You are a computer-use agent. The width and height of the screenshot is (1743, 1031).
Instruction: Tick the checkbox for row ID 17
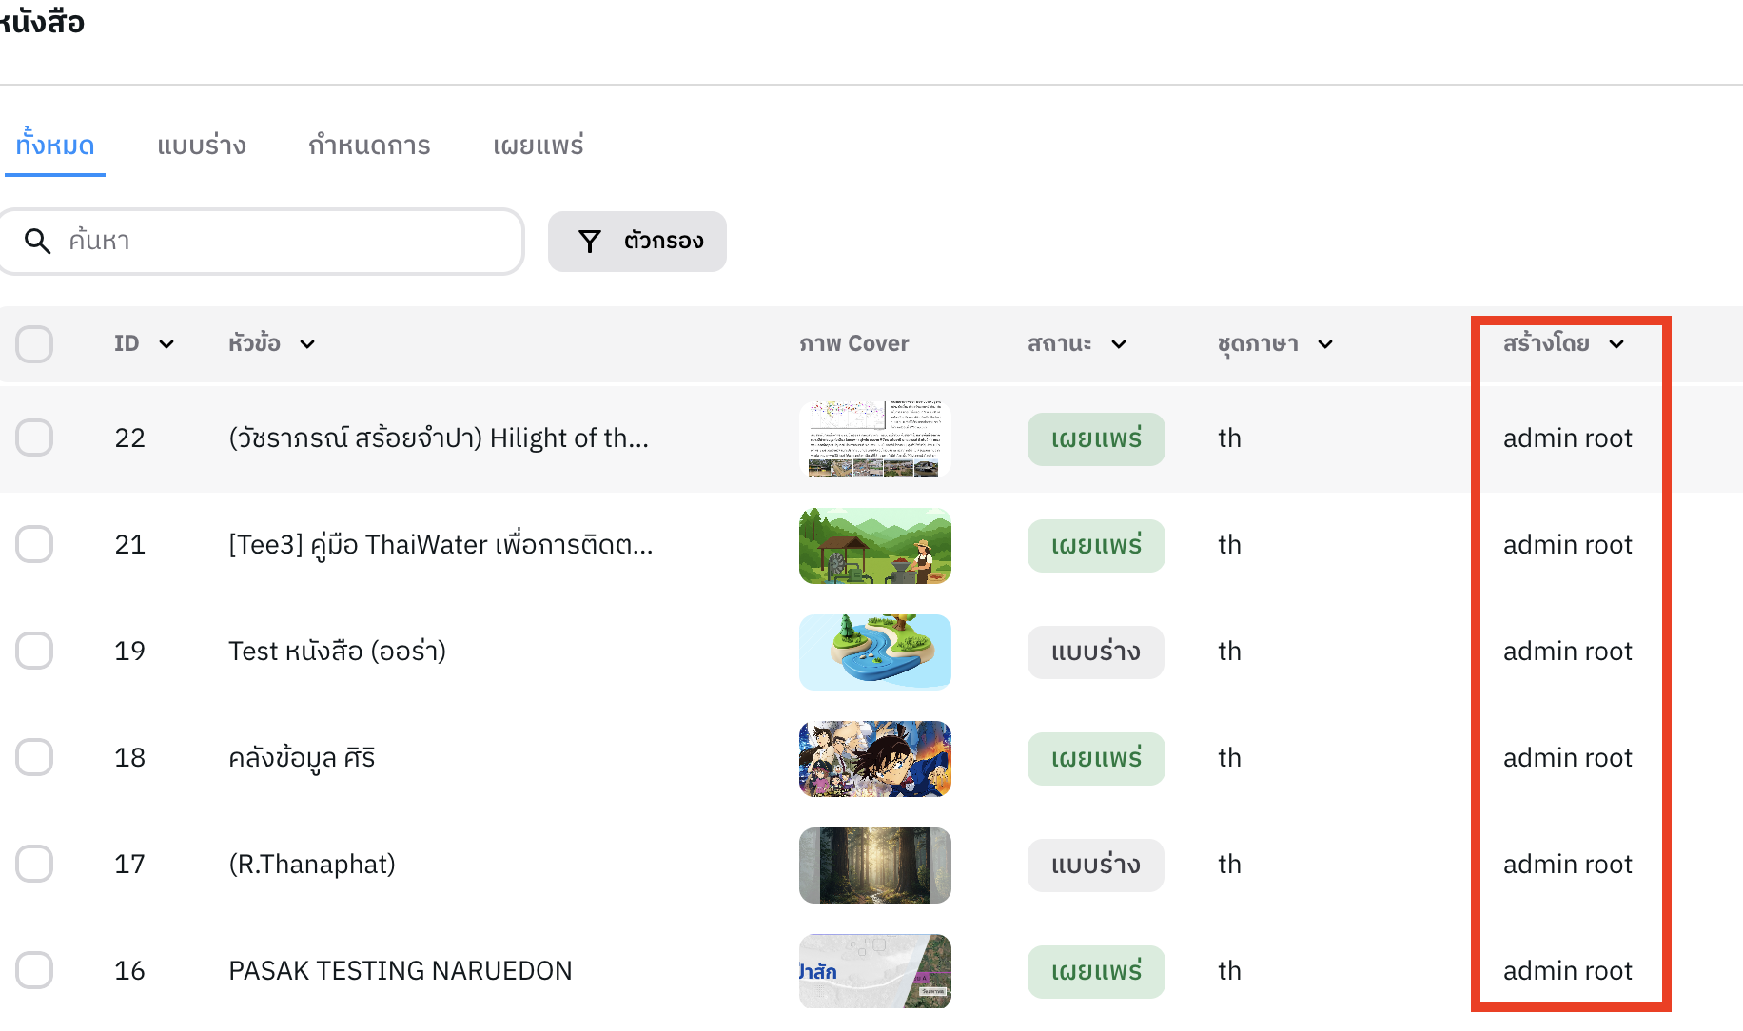34,864
